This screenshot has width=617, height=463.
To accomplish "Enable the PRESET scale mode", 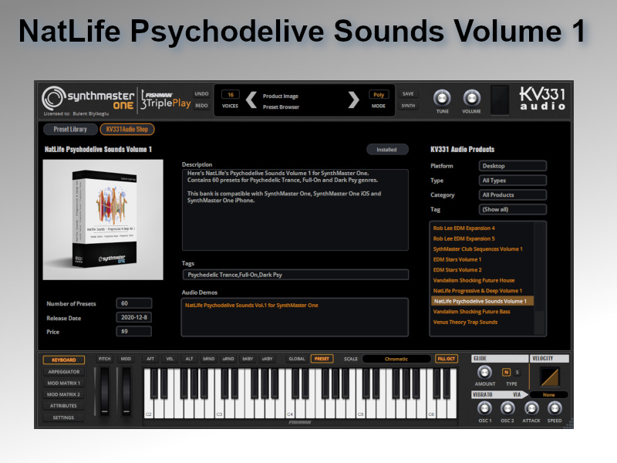I will (322, 359).
